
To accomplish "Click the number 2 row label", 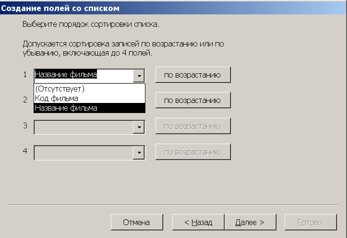I will (25, 100).
